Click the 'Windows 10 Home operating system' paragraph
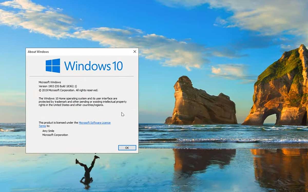Screen dimensions: 308x192 pos(82,102)
